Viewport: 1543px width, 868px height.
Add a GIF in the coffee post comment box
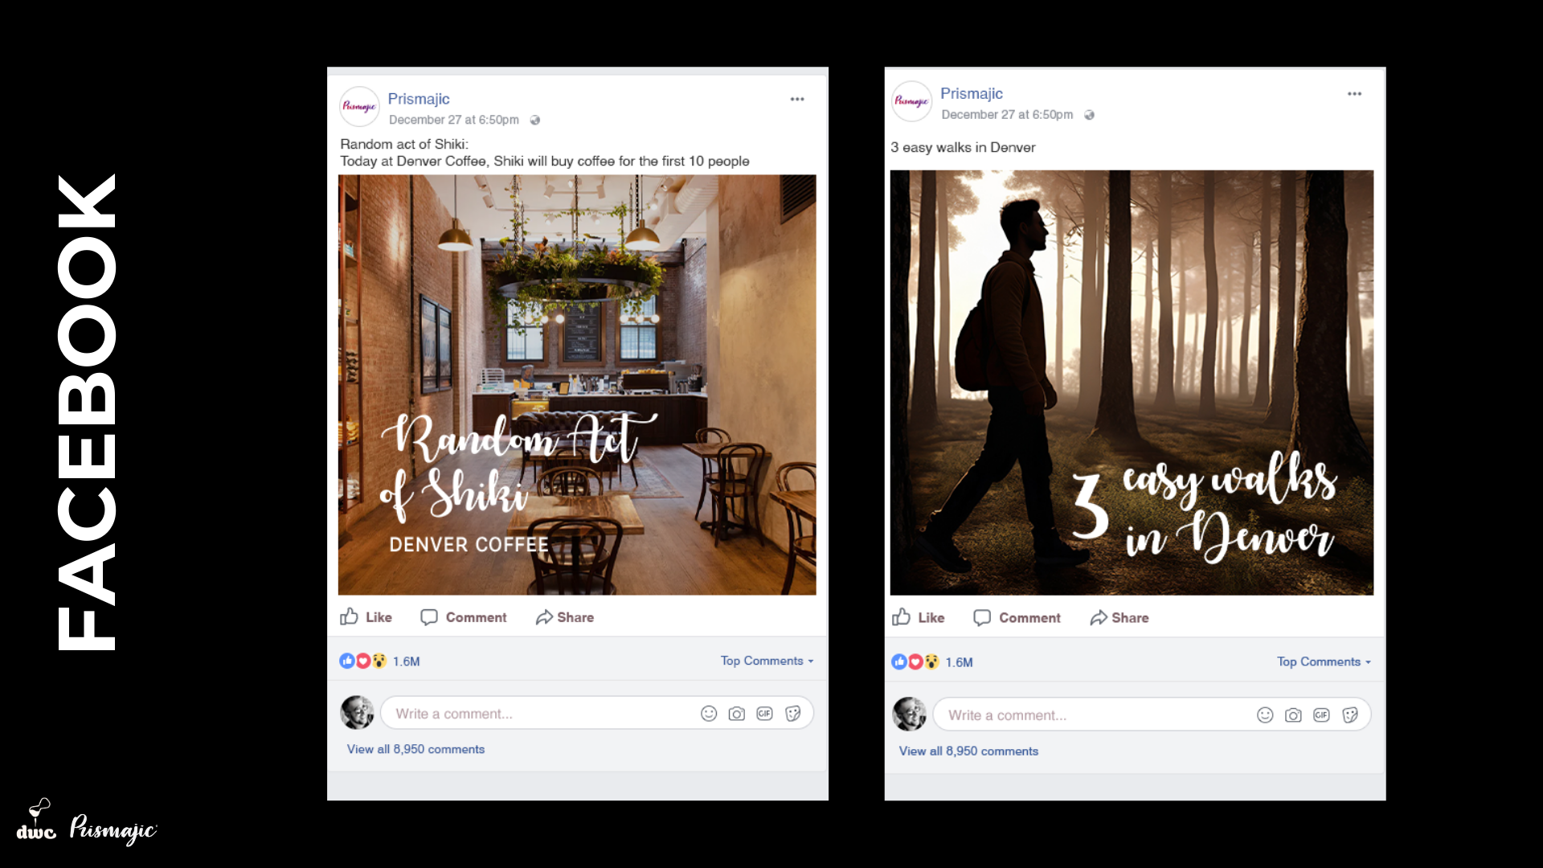pos(764,714)
